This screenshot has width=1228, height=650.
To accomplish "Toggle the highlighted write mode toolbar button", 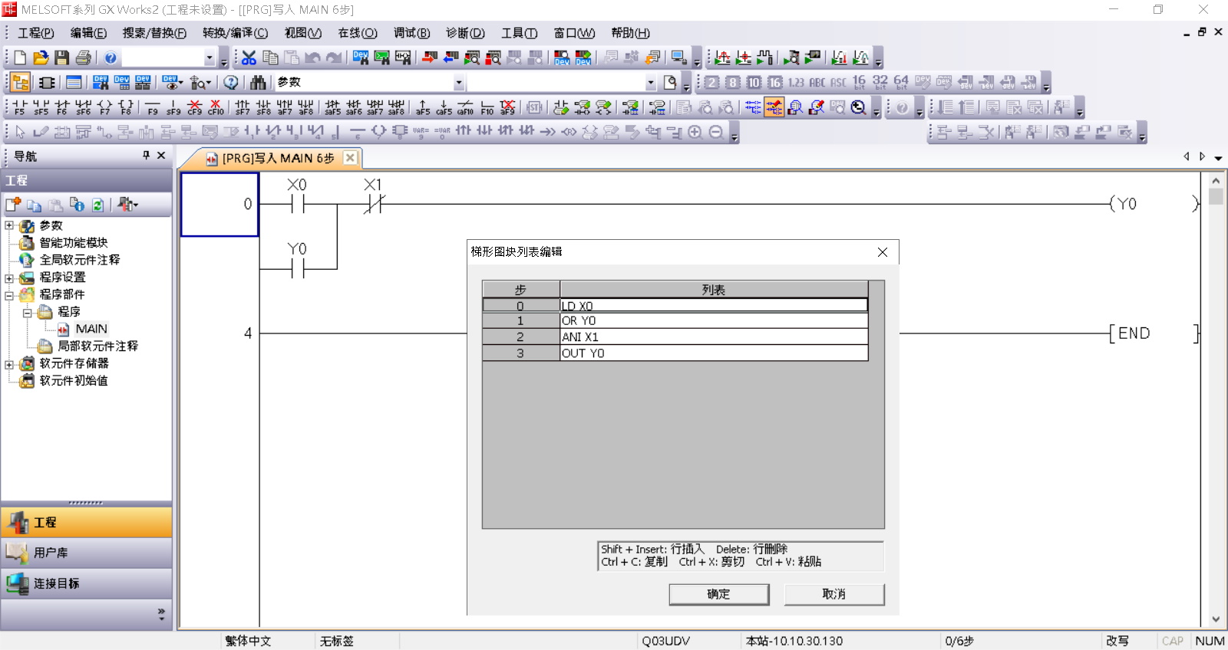I will tap(774, 107).
